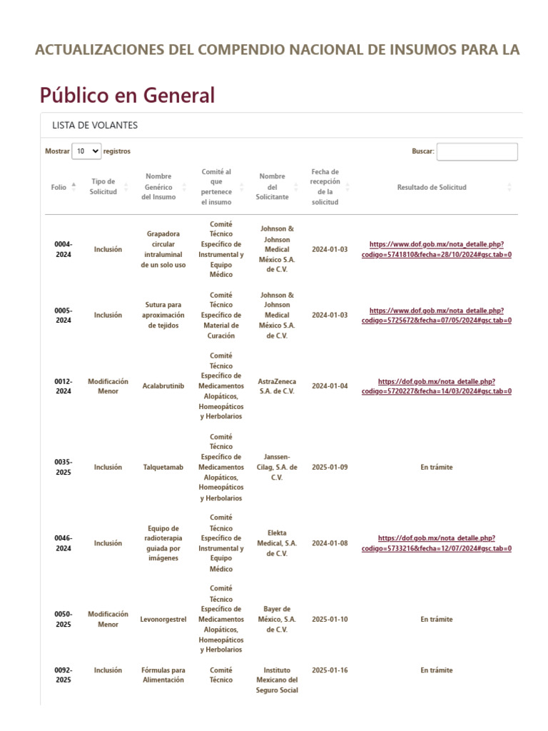This screenshot has width=548, height=731.
Task: Select the Levonorgestrel cell
Action: pos(163,619)
